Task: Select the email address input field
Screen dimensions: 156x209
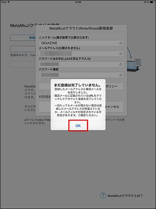Action: tap(81, 54)
